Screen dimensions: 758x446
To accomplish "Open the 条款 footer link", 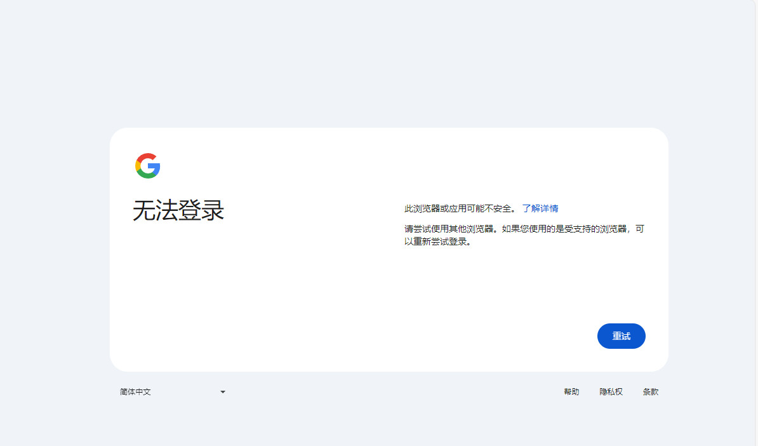I will (650, 392).
